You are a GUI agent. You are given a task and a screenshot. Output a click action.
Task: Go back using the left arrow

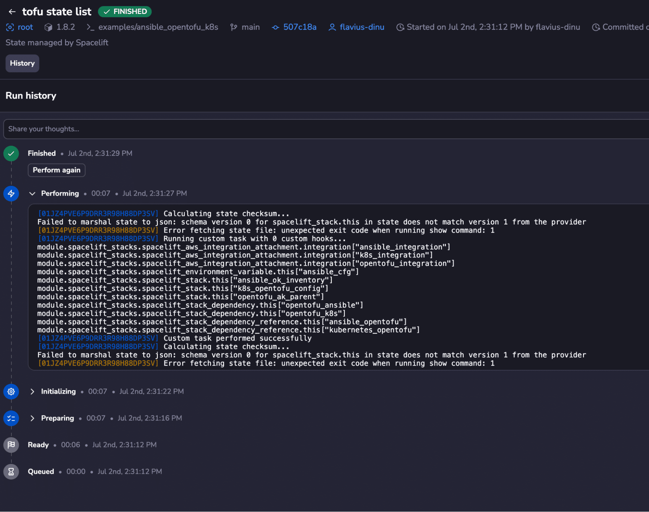[x=12, y=12]
